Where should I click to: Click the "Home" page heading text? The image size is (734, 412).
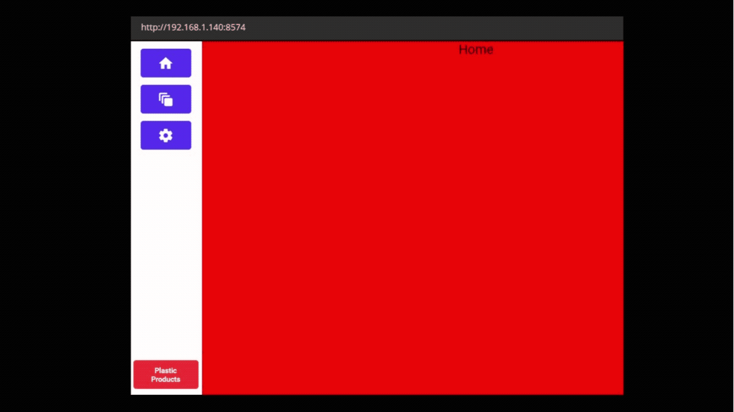tap(475, 50)
